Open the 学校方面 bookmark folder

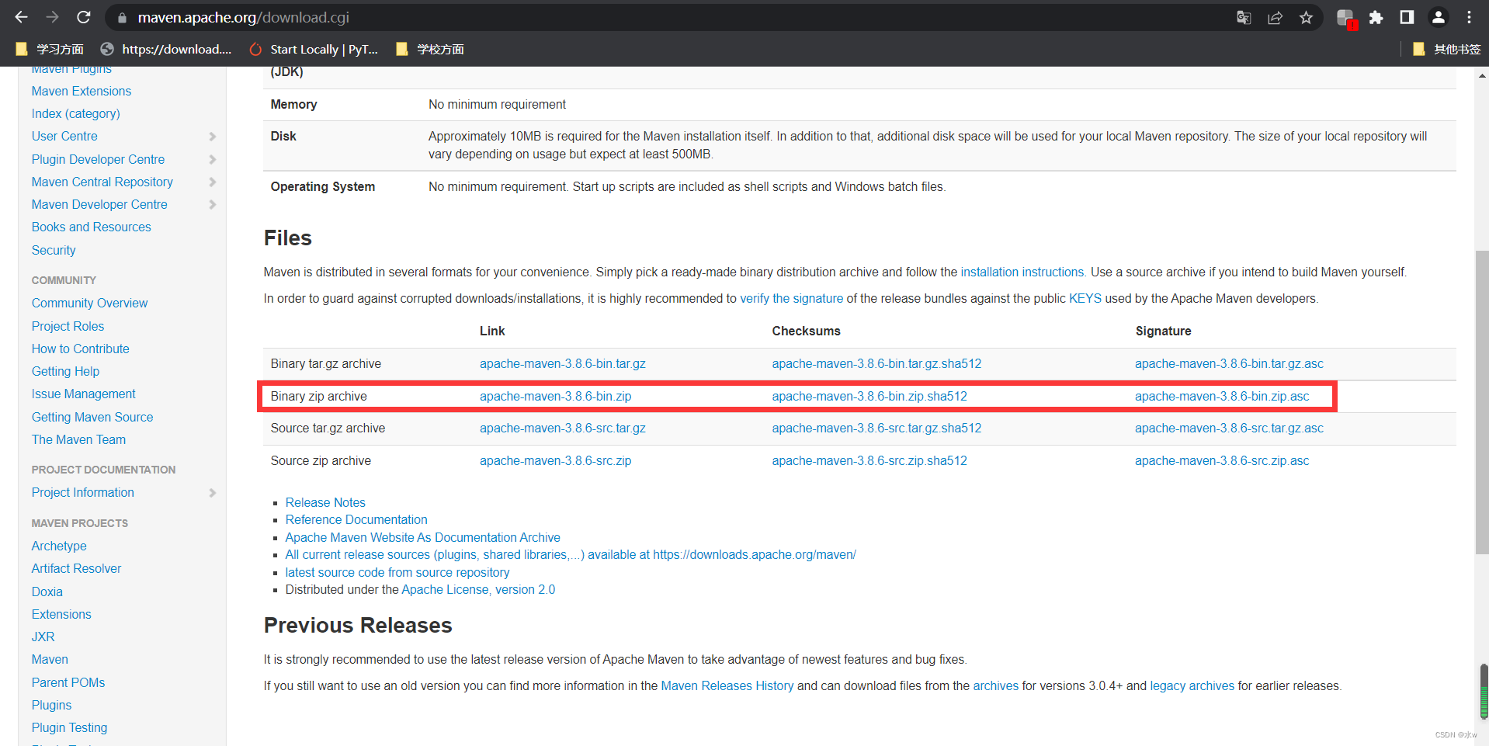point(430,49)
